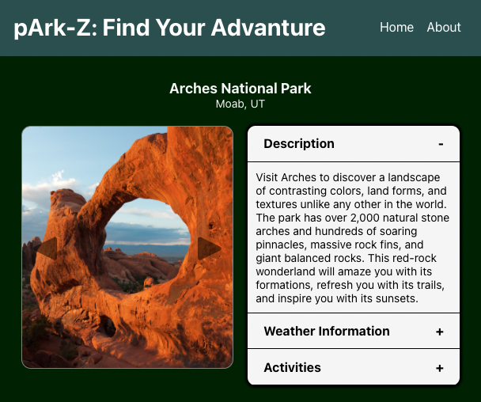Viewport: 481px width, 402px height.
Task: Open the Weather Information accordion header
Action: point(354,331)
